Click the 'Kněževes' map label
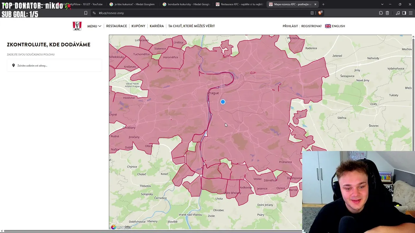 coord(130,67)
